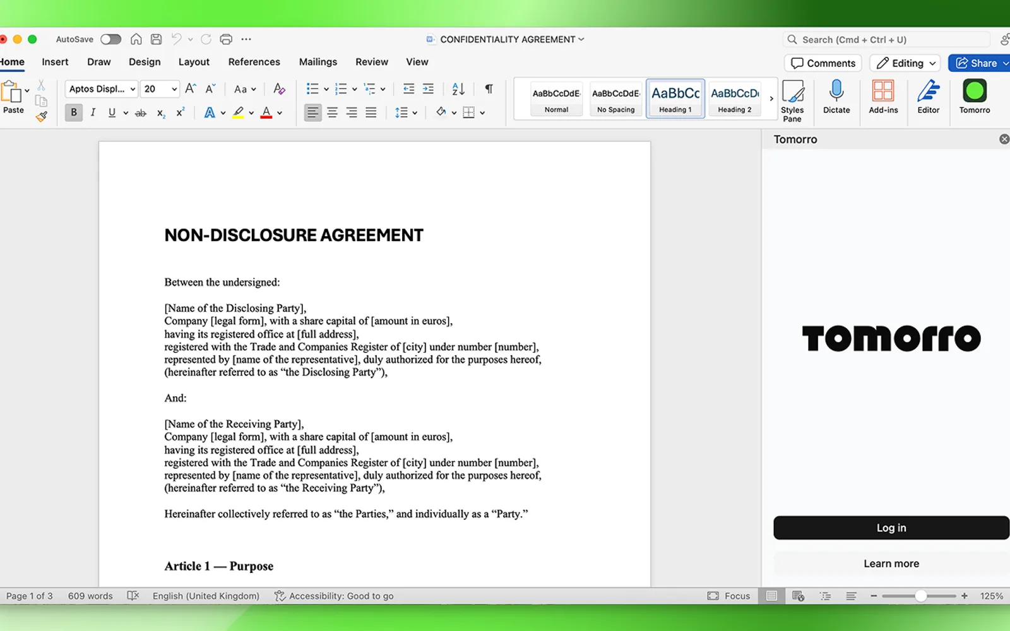Apply red font color swatch
Image resolution: width=1010 pixels, height=631 pixels.
[266, 113]
